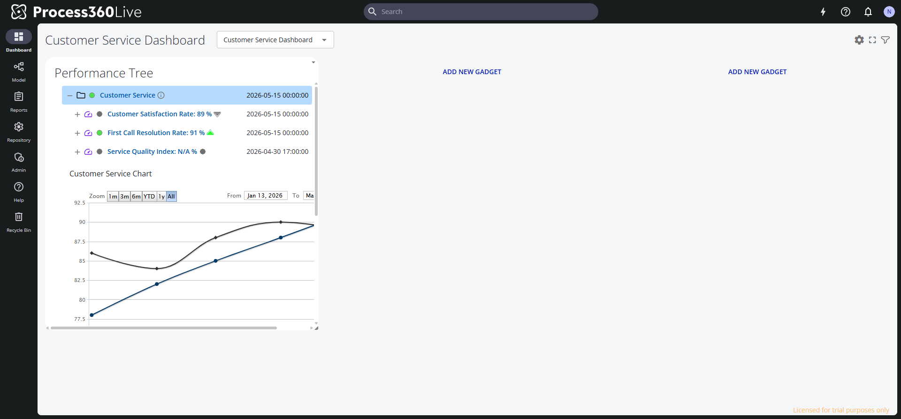Click the gadget horizontal scrollbar thumb
This screenshot has width=901, height=419.
[x=164, y=328]
